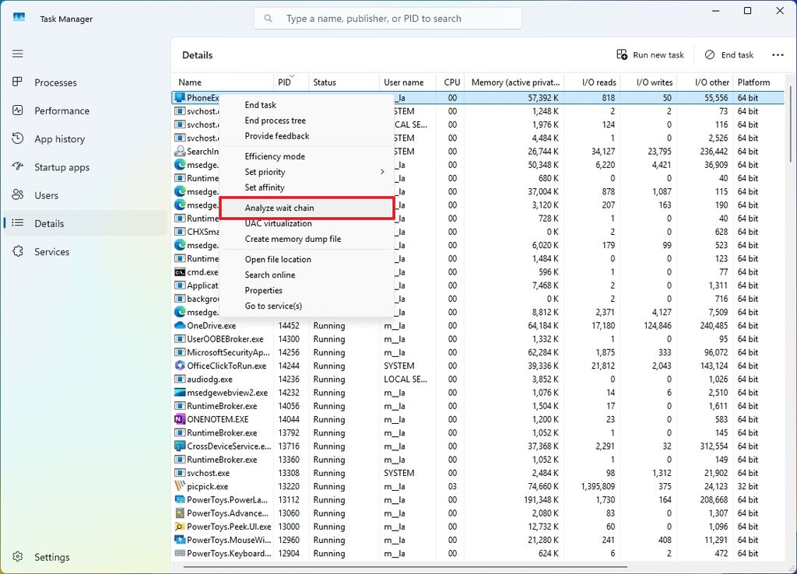Screen dimensions: 797x574
Task: Sort by the PID column header
Action: (x=291, y=82)
